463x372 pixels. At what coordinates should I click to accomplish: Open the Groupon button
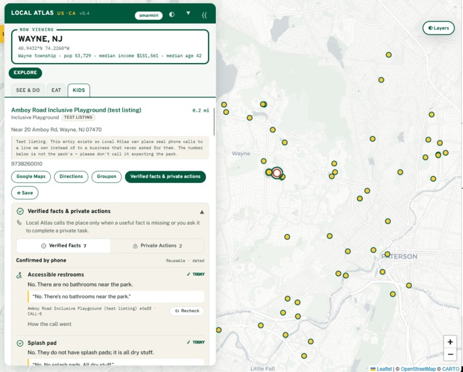107,177
